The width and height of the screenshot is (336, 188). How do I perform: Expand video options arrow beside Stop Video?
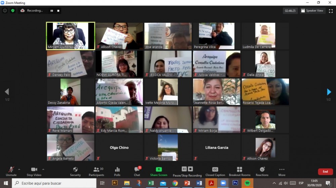43,169
